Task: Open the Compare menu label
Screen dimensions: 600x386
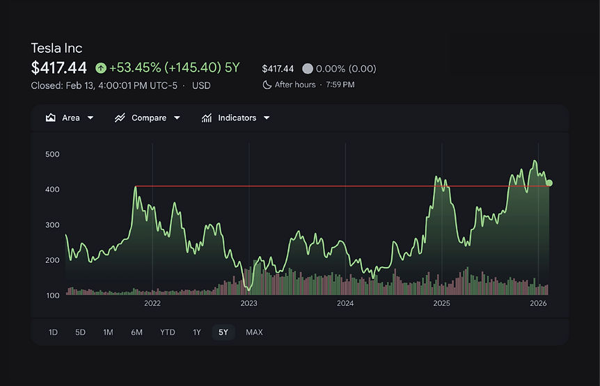Action: [149, 118]
